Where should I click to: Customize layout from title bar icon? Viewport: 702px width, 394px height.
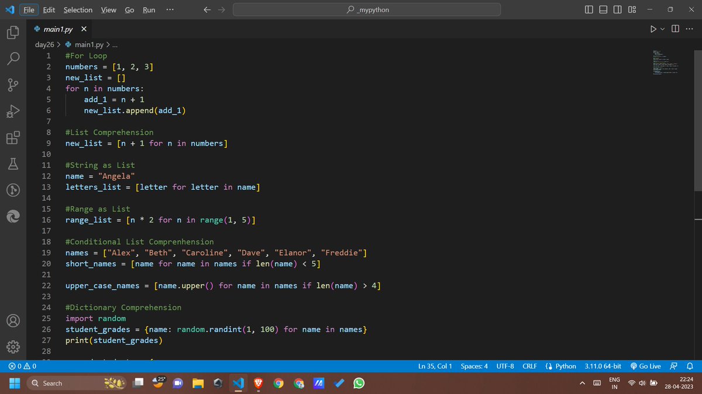632,9
